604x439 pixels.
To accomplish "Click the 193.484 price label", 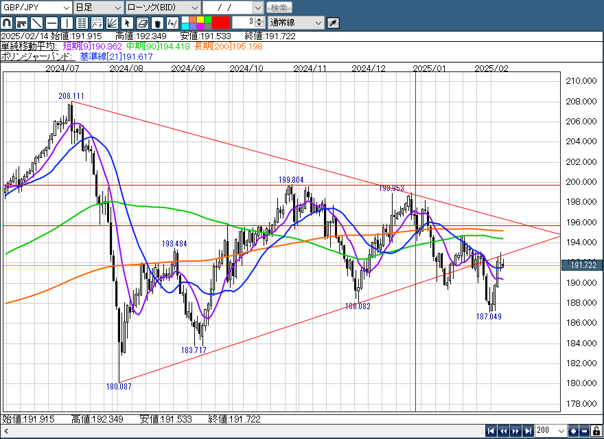I will point(174,244).
